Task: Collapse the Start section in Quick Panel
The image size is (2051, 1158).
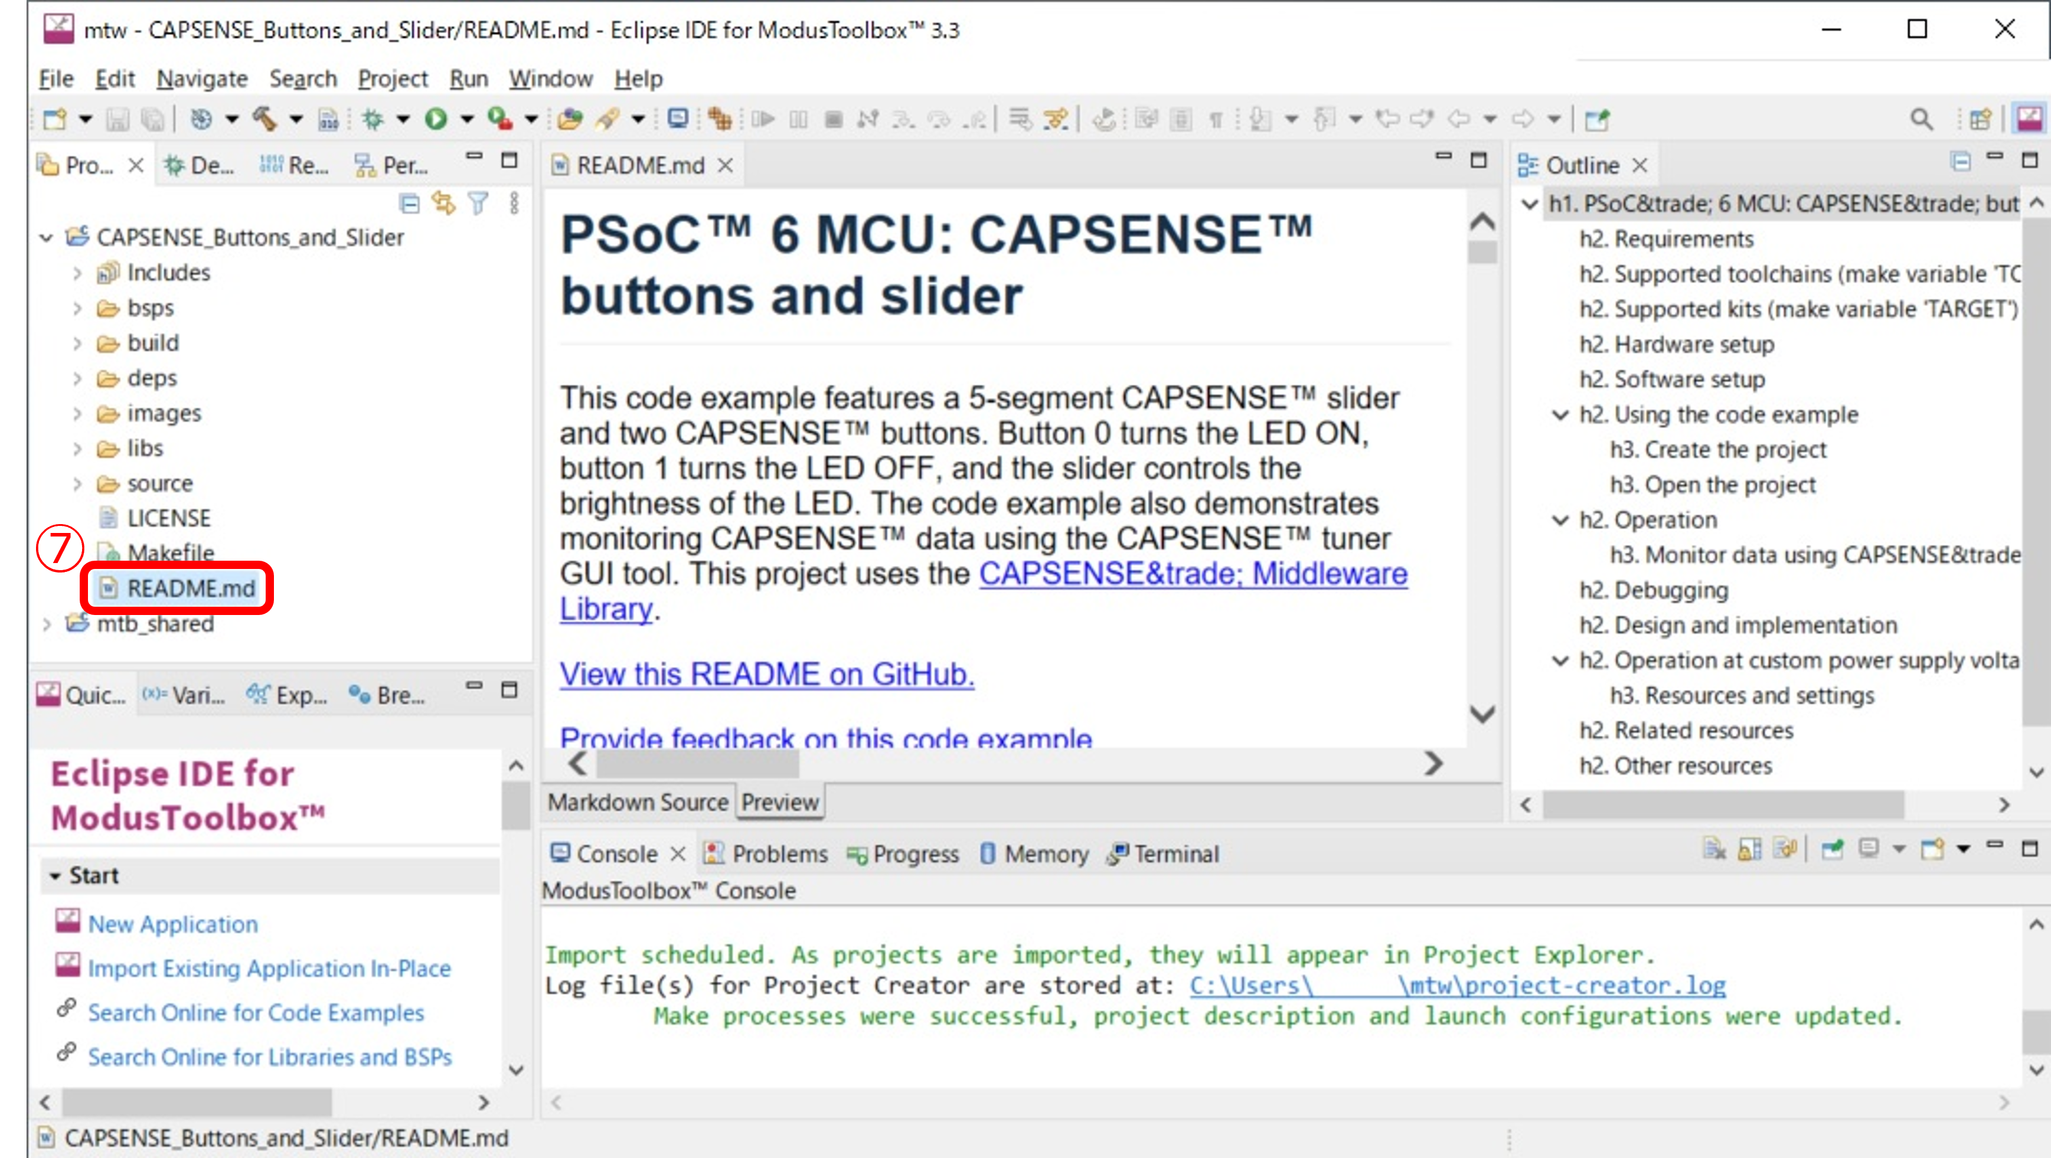Action: [x=55, y=876]
